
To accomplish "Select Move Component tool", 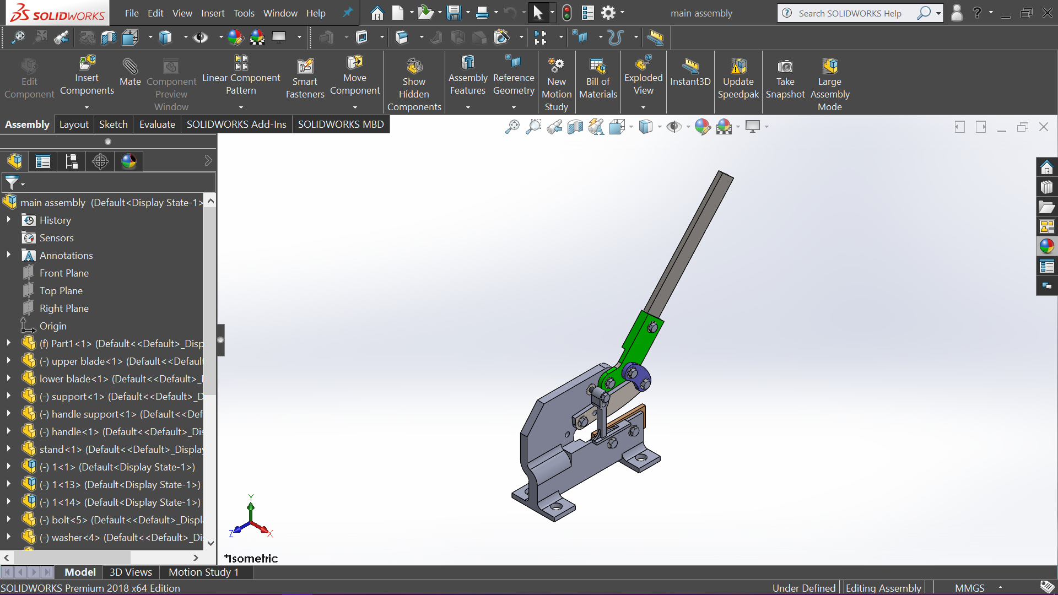I will pos(355,76).
